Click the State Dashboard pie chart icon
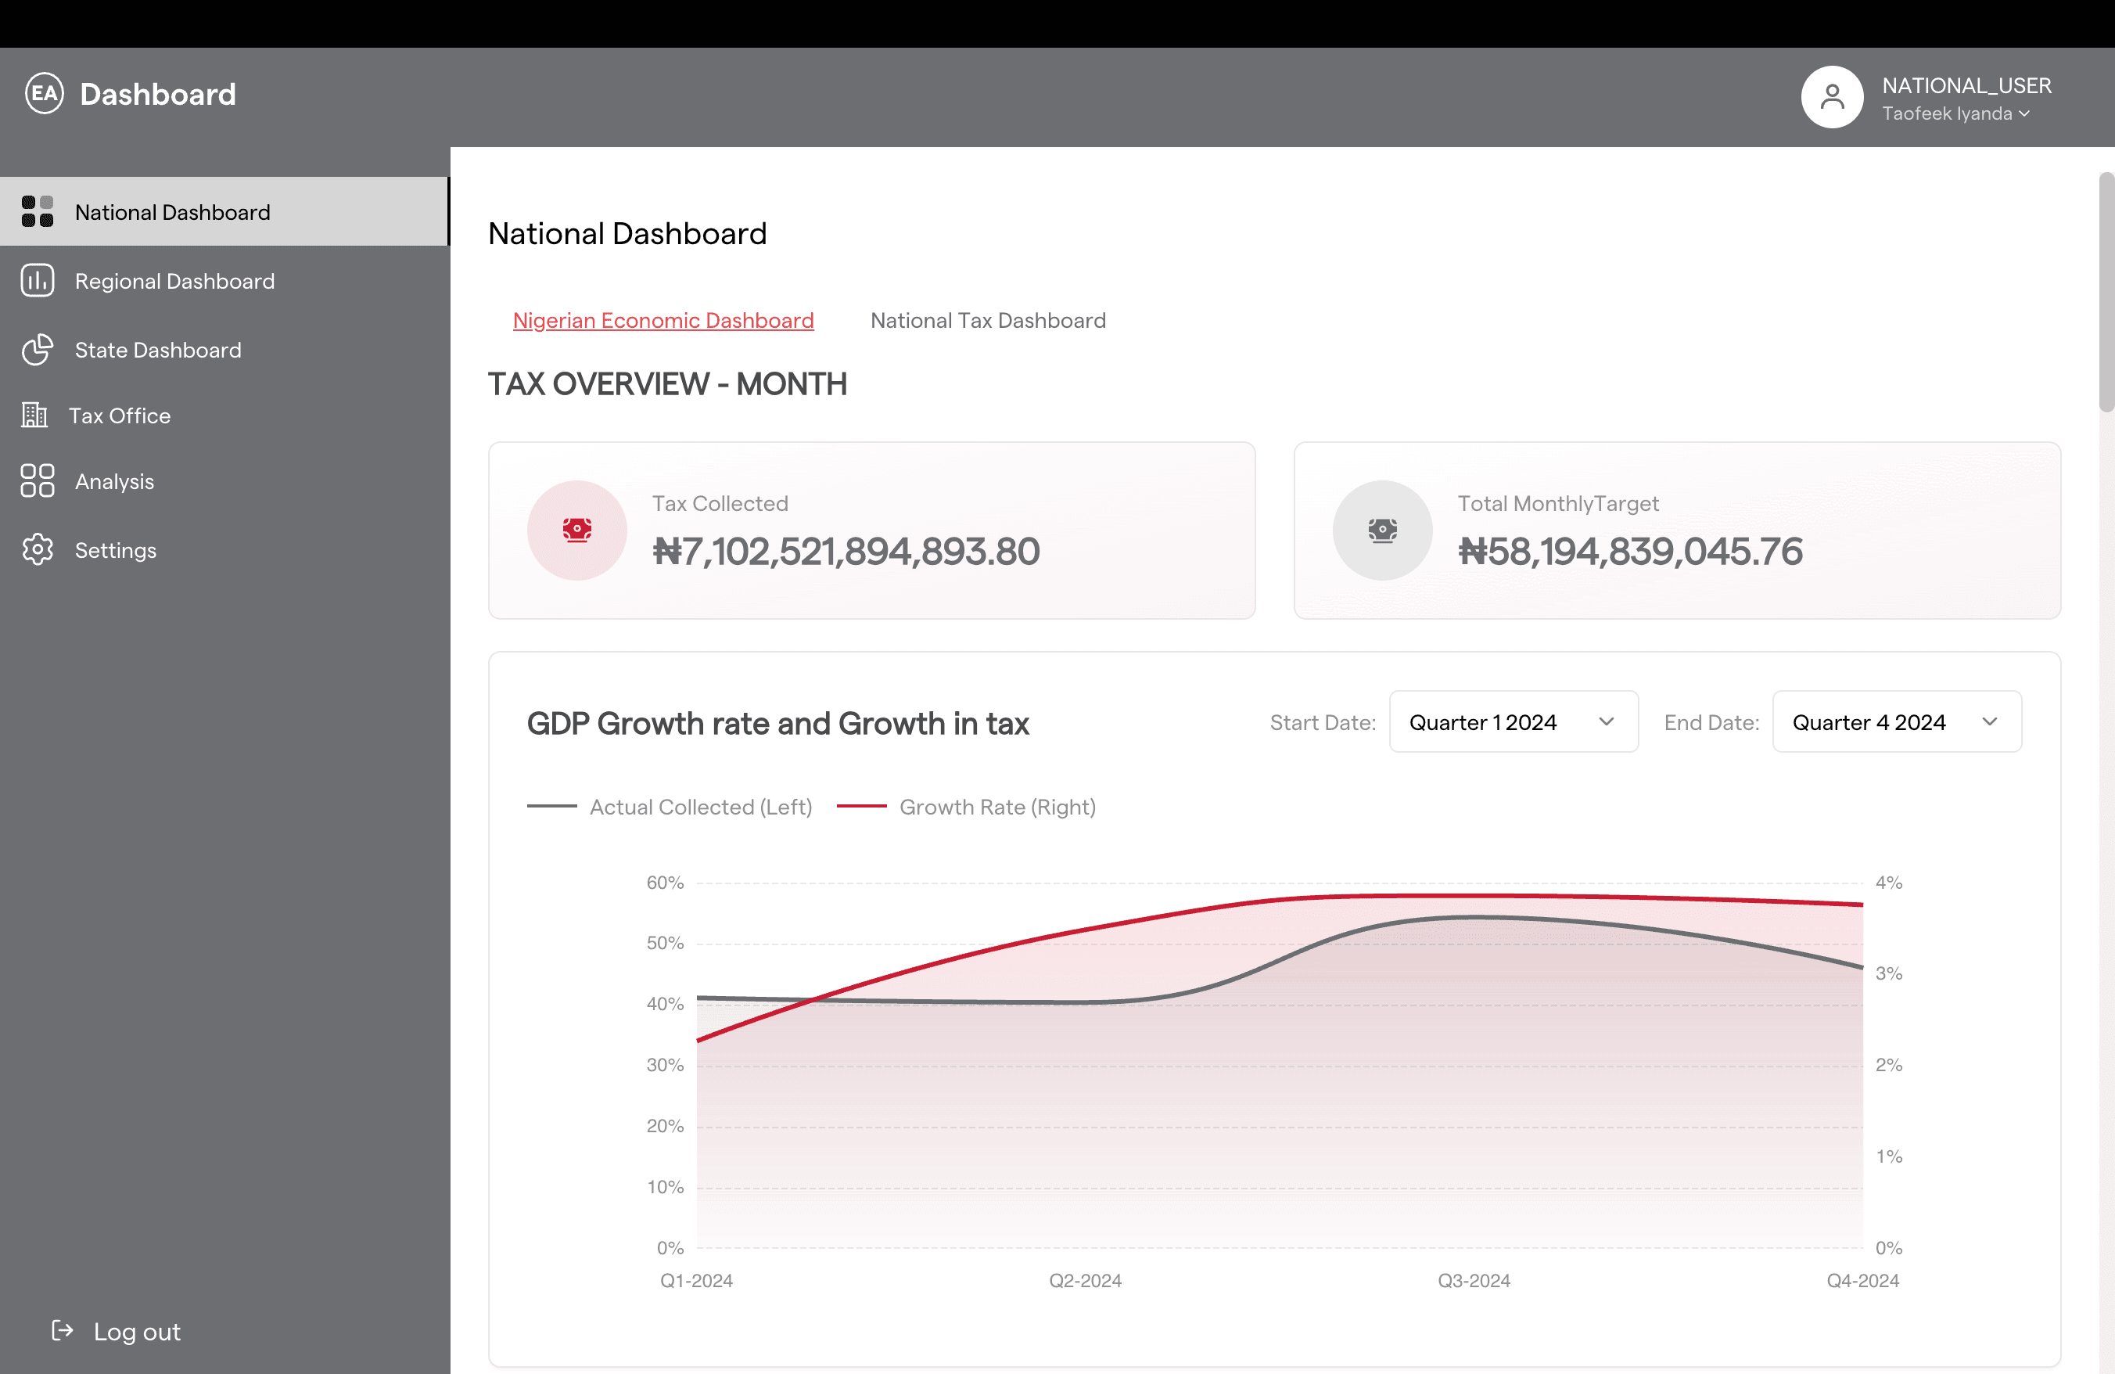Image resolution: width=2115 pixels, height=1374 pixels. [38, 349]
